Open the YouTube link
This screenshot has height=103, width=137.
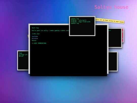(x=35, y=36)
